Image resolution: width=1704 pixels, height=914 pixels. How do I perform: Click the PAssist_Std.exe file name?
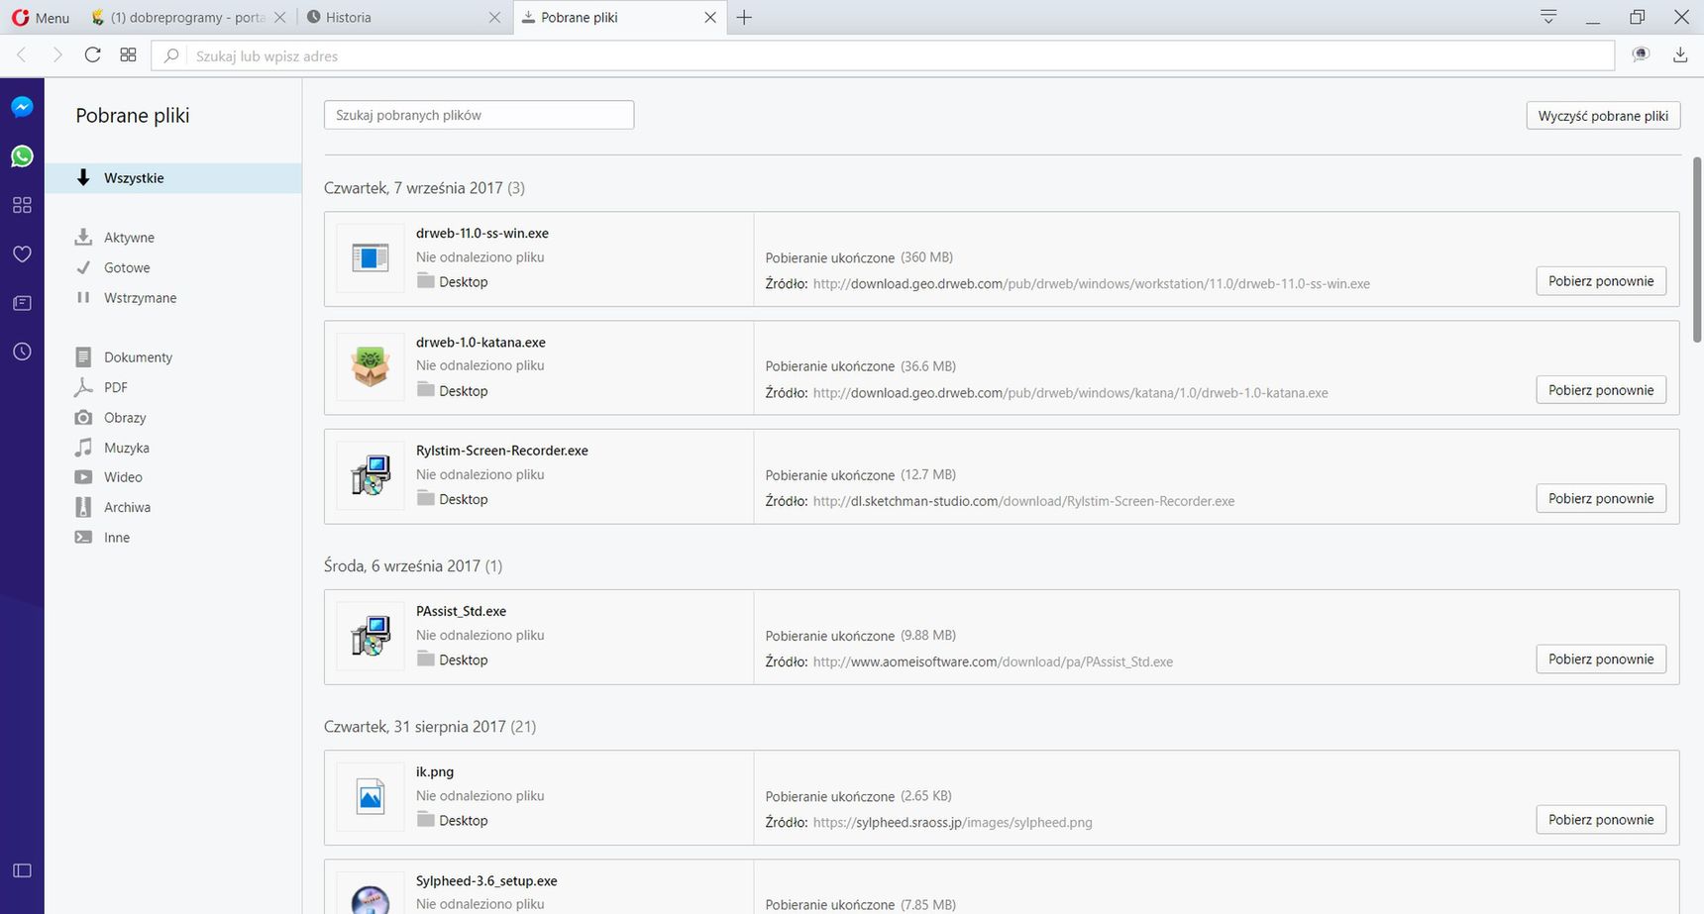pyautogui.click(x=461, y=612)
